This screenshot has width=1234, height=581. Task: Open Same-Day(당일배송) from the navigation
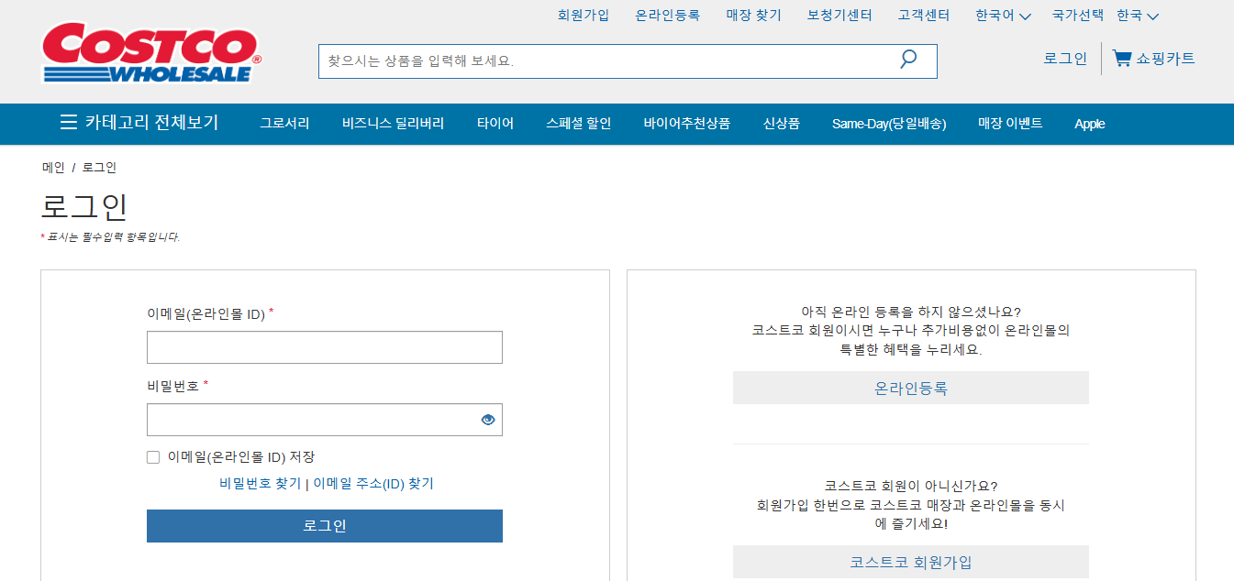coord(890,124)
